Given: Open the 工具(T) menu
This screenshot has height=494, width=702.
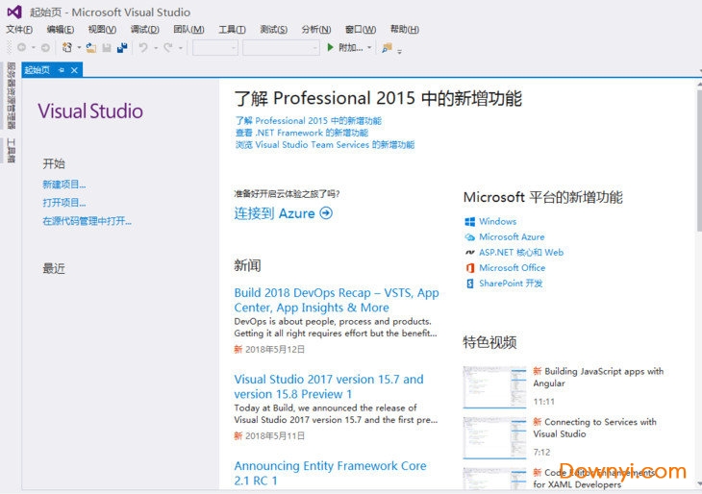Looking at the screenshot, I should click(x=232, y=30).
